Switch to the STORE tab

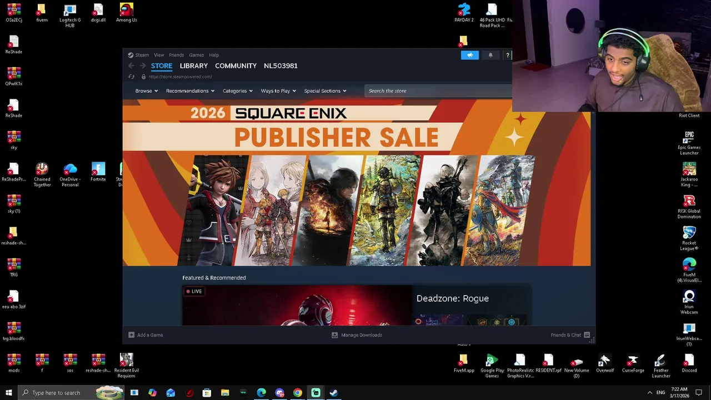(x=162, y=66)
